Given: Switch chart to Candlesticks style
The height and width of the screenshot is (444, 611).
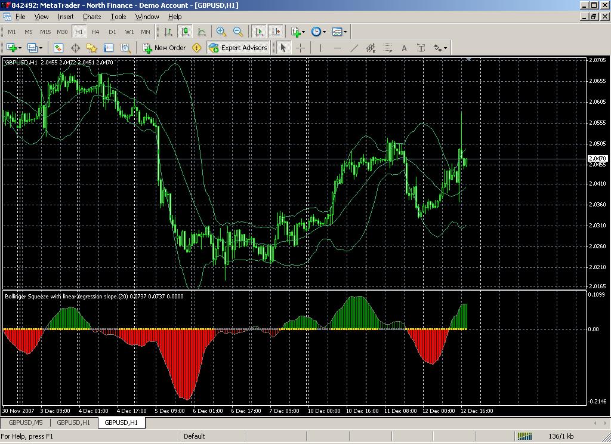Looking at the screenshot, I should (185, 32).
